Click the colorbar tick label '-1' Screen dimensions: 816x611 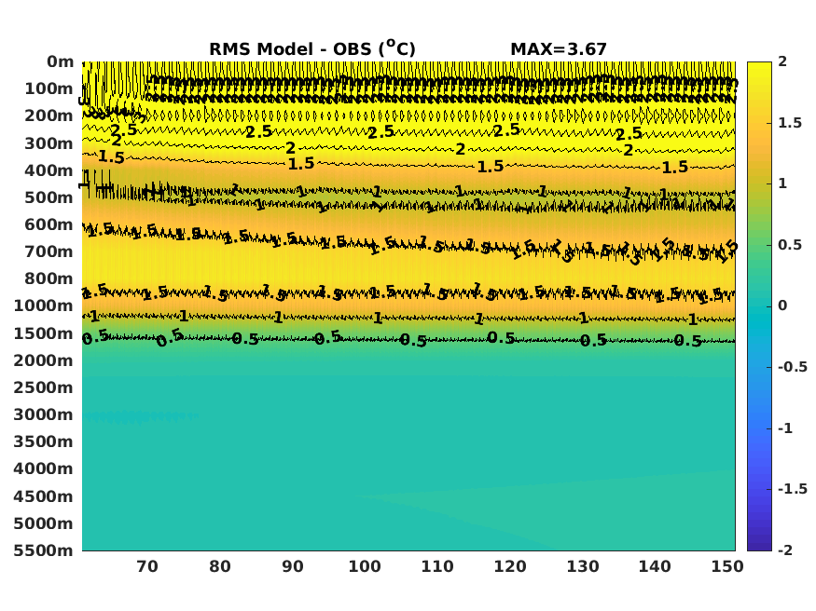[785, 428]
